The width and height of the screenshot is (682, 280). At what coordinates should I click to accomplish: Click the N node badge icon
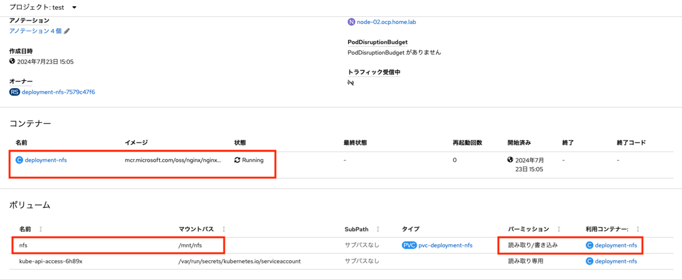pos(351,22)
